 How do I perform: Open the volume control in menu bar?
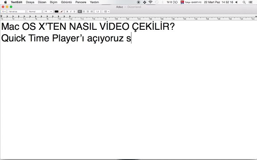tap(236, 2)
